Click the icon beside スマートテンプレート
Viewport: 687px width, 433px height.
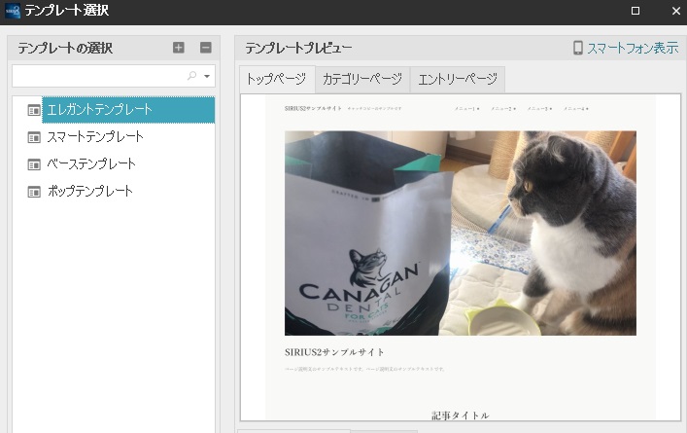pos(34,137)
